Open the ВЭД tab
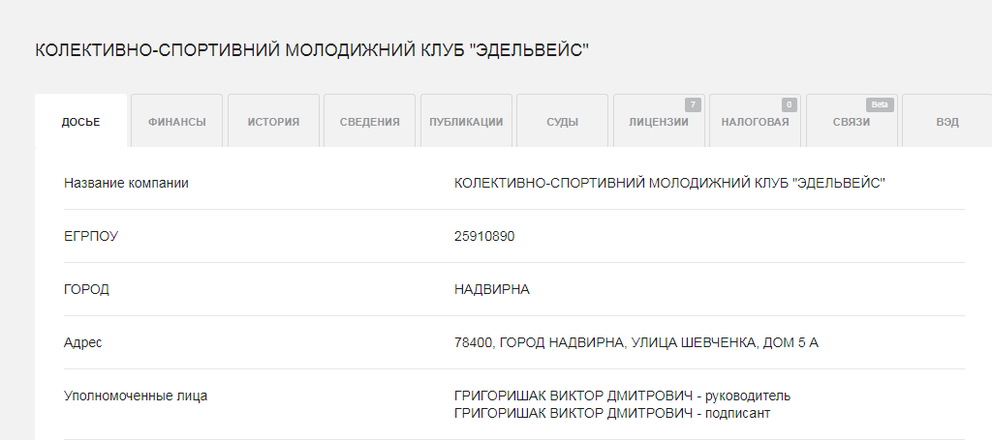 click(946, 122)
